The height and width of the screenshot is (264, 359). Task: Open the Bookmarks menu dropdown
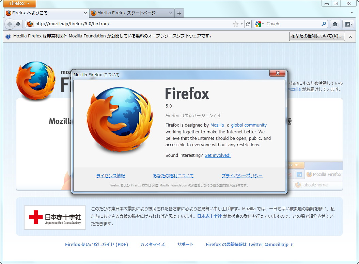[348, 24]
